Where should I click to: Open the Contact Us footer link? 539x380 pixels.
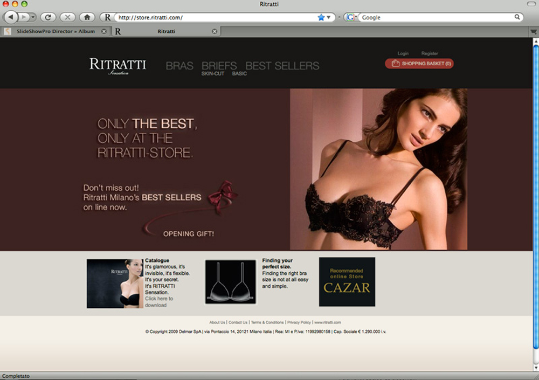click(x=238, y=322)
